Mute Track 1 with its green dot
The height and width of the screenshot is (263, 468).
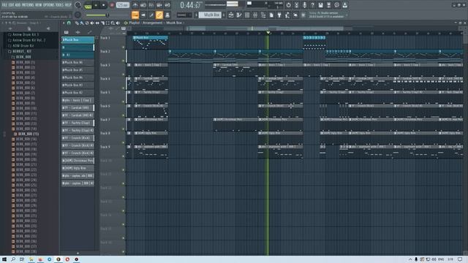point(124,47)
